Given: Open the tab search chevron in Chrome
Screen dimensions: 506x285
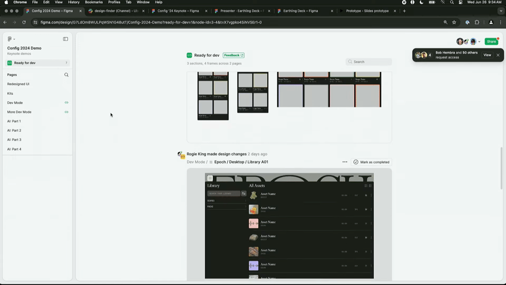Looking at the screenshot, I should coord(501,11).
